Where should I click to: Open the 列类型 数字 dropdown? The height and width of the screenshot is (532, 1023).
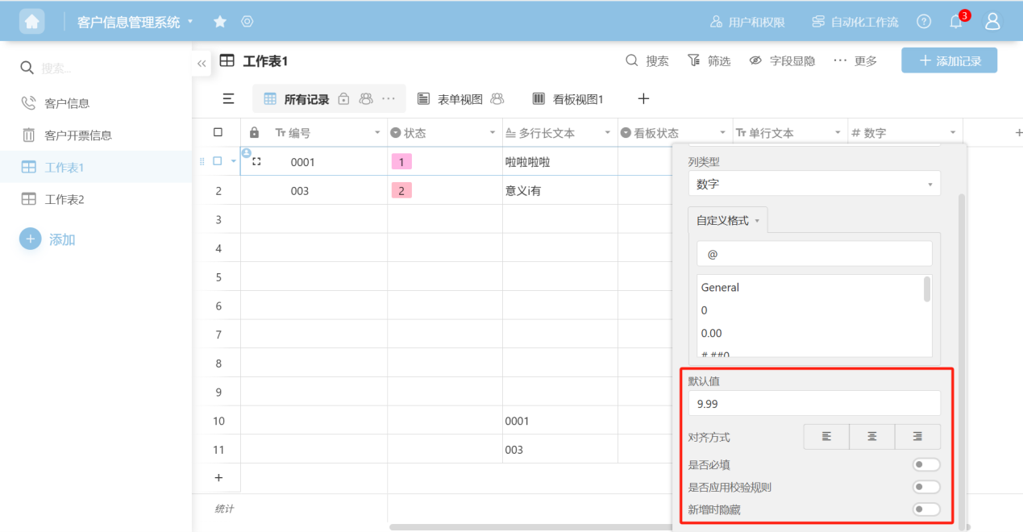pos(813,184)
